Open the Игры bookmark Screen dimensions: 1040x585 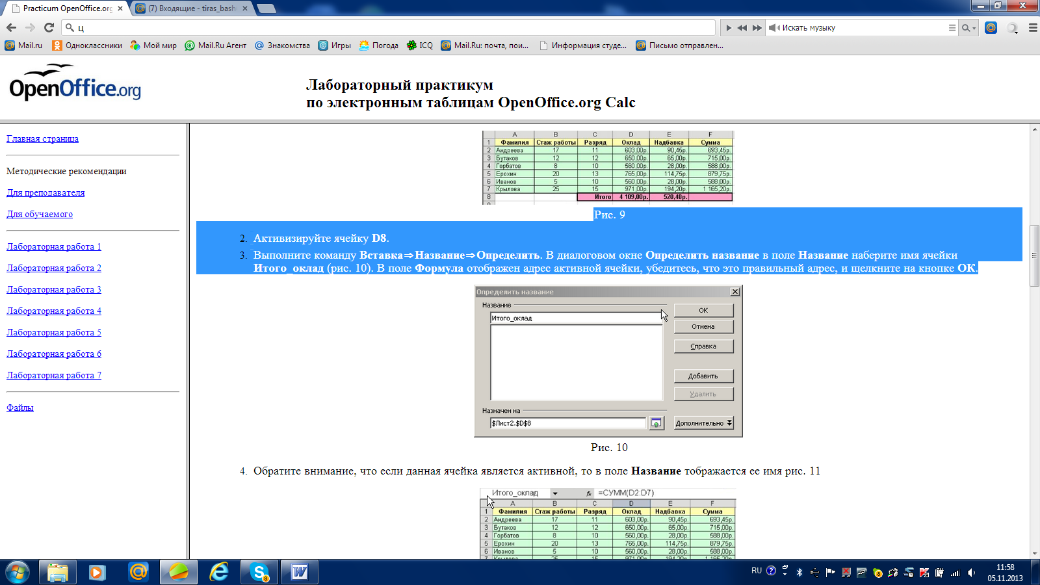click(334, 45)
